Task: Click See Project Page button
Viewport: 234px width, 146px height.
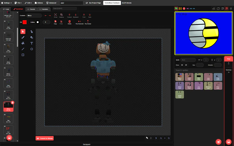Action: 93,3
